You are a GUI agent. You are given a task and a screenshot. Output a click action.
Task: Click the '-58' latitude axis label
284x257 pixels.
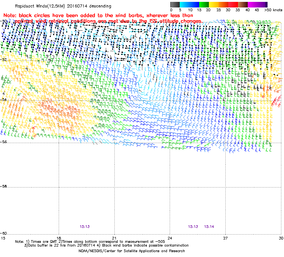click(x=3, y=186)
